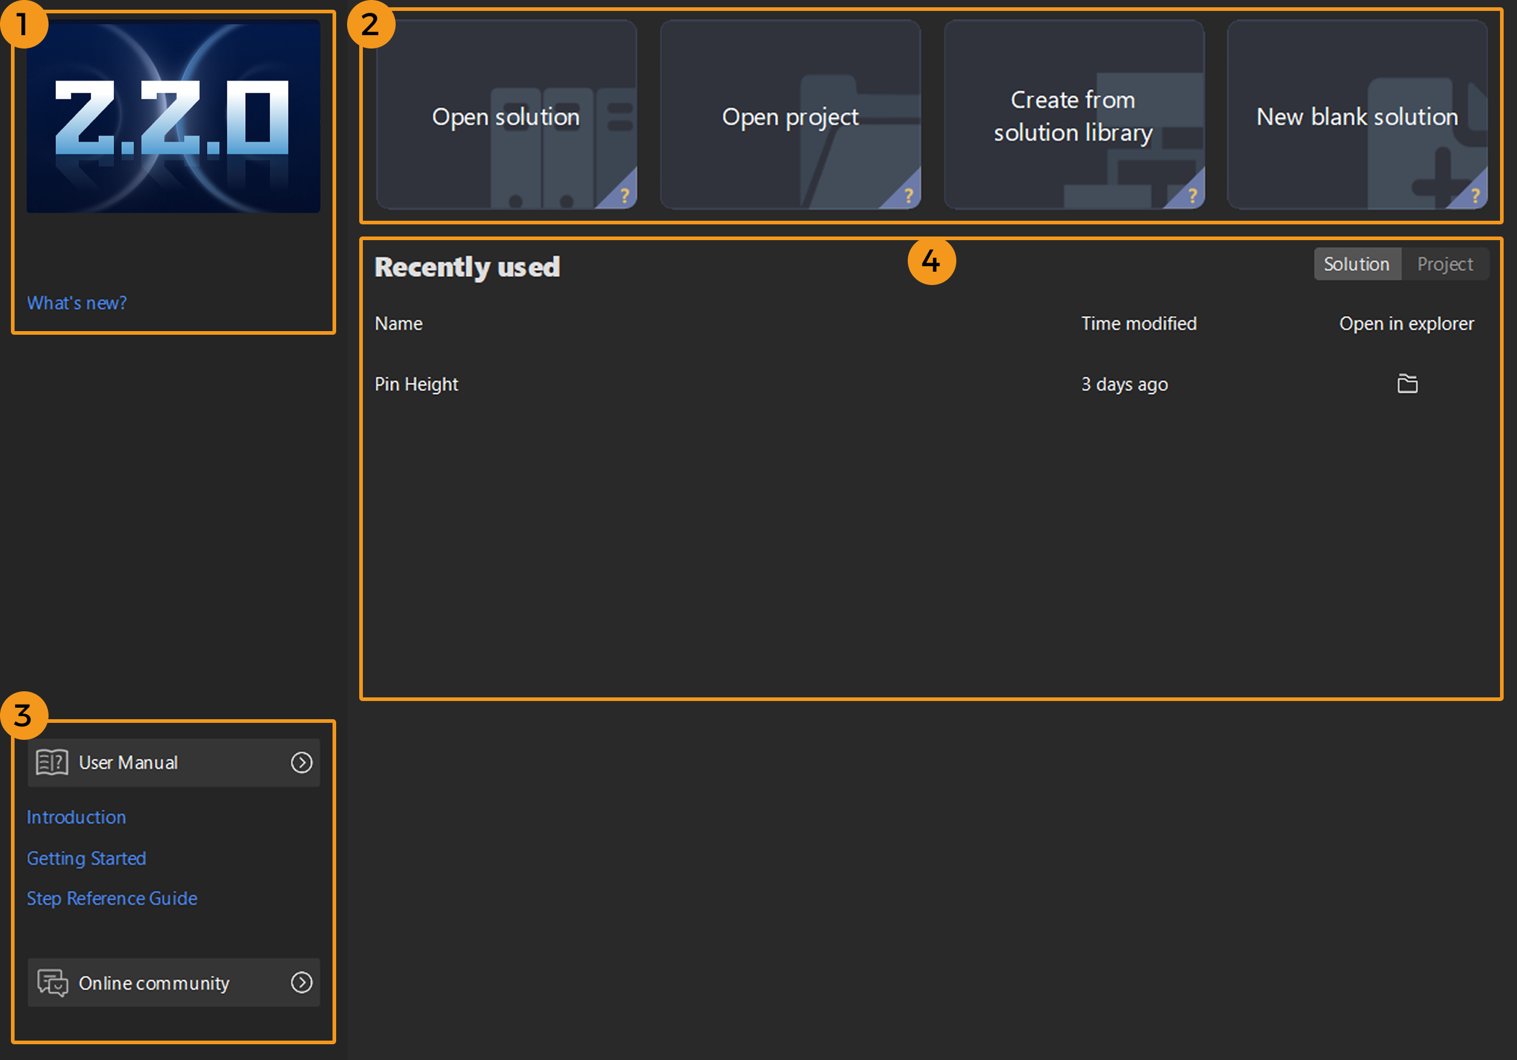Click the Online community chat icon
This screenshot has width=1517, height=1060.
click(x=52, y=983)
